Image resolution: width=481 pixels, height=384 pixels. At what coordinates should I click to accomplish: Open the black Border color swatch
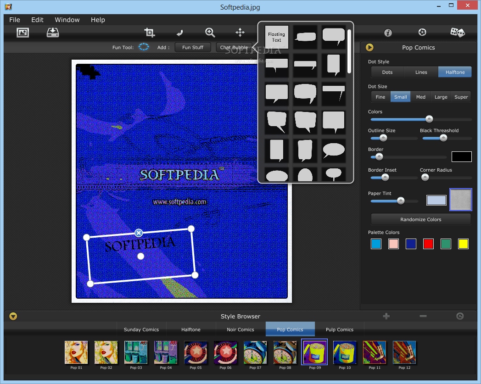(x=461, y=156)
